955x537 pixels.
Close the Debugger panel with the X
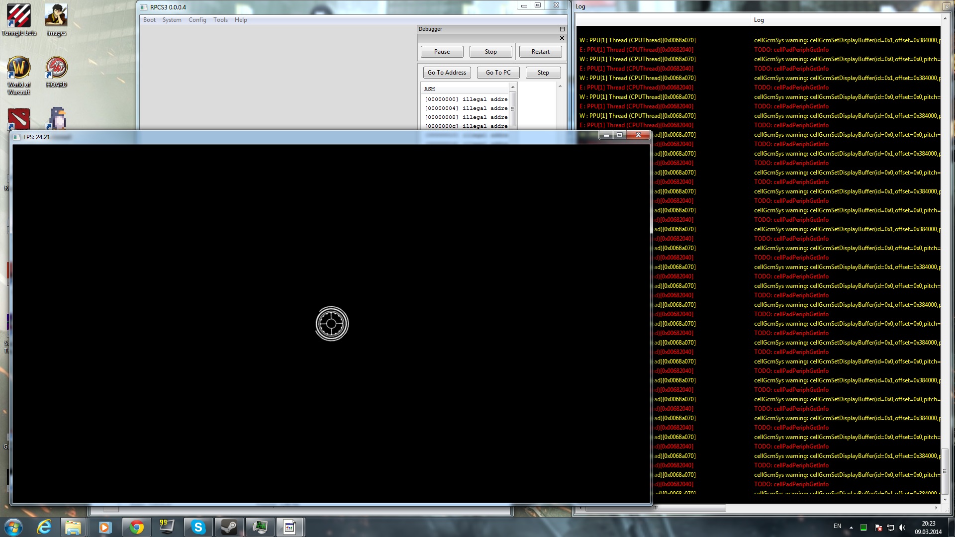pyautogui.click(x=562, y=38)
